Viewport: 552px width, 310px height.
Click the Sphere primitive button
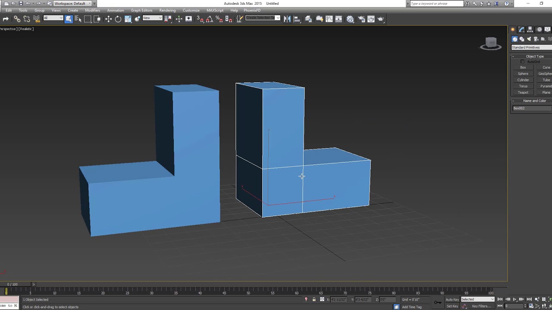pos(523,74)
